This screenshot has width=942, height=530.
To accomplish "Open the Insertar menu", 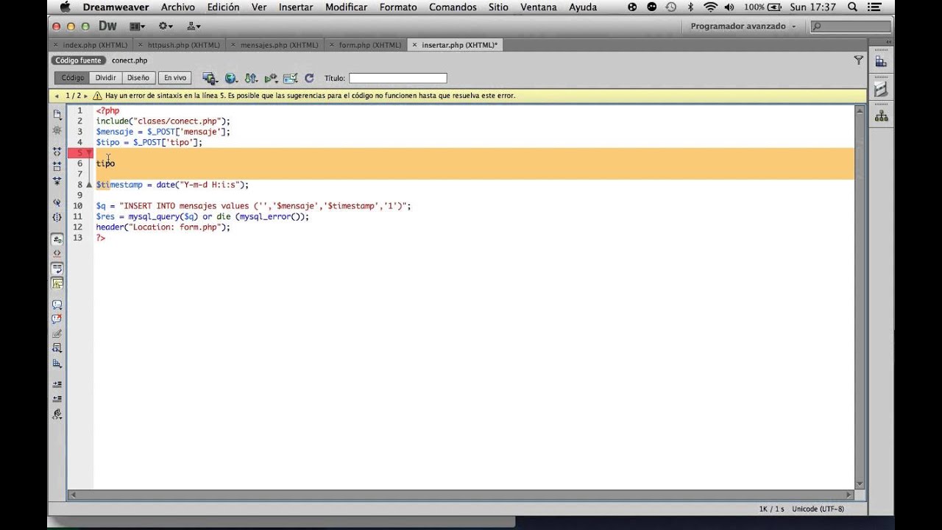I will 296,7.
